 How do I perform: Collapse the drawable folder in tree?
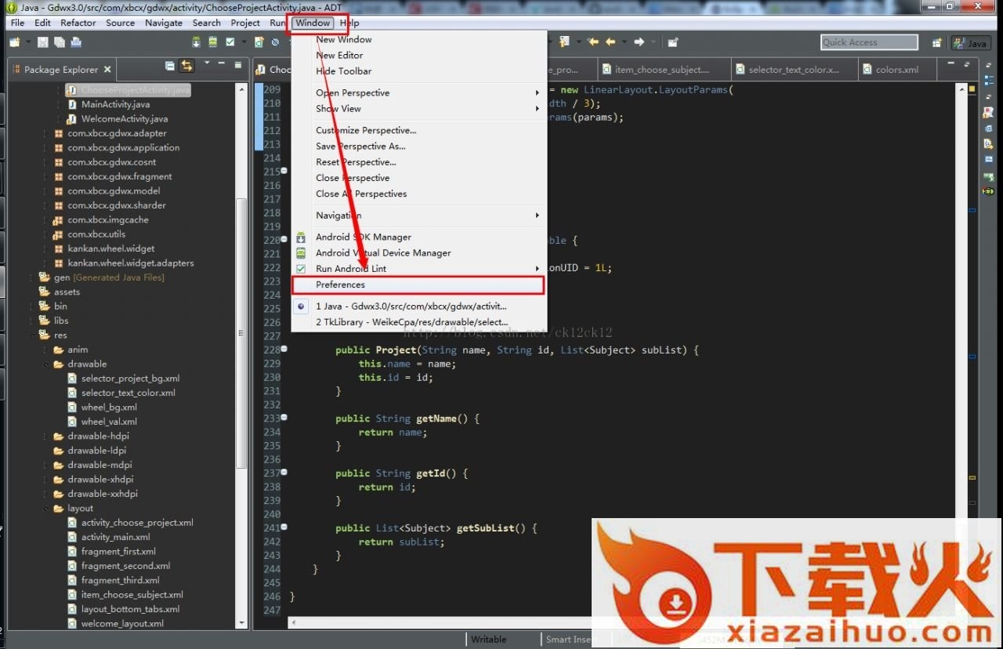click(46, 364)
